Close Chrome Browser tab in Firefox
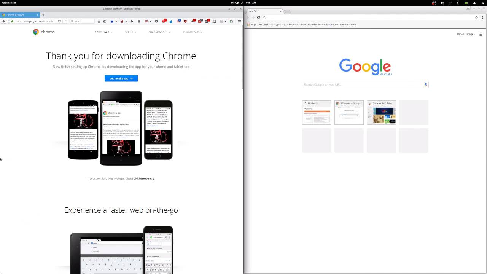This screenshot has height=274, width=487. [x=37, y=15]
